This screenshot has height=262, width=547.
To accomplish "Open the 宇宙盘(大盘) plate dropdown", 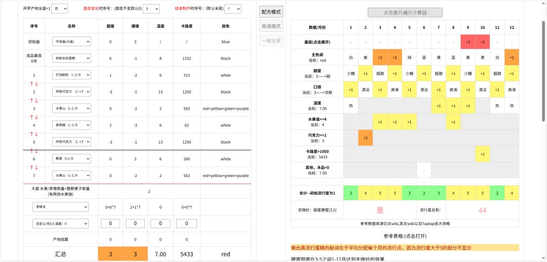I will coord(71,41).
